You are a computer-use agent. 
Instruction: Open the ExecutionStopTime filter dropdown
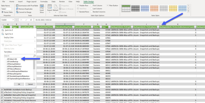coord(73,27)
